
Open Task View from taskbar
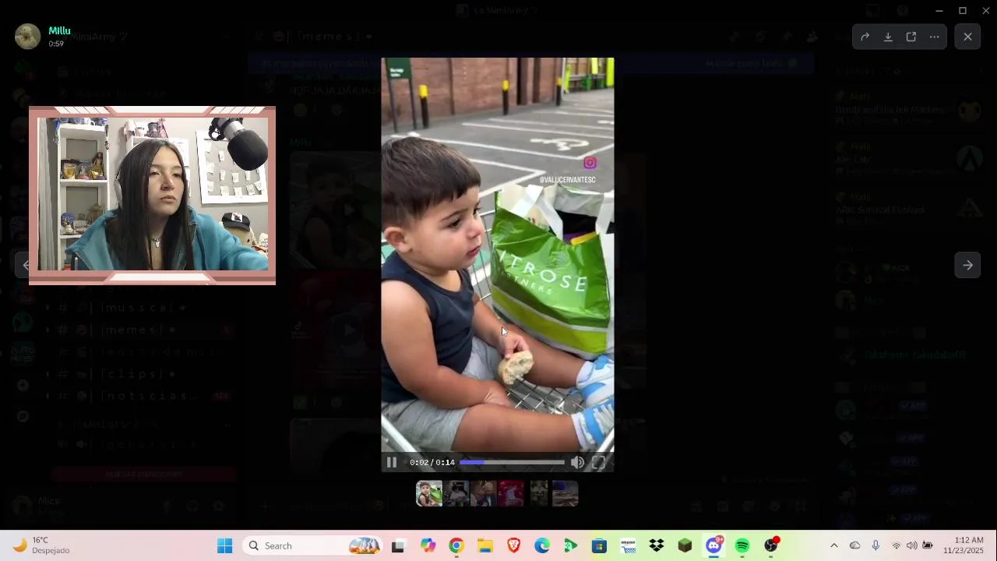point(398,545)
